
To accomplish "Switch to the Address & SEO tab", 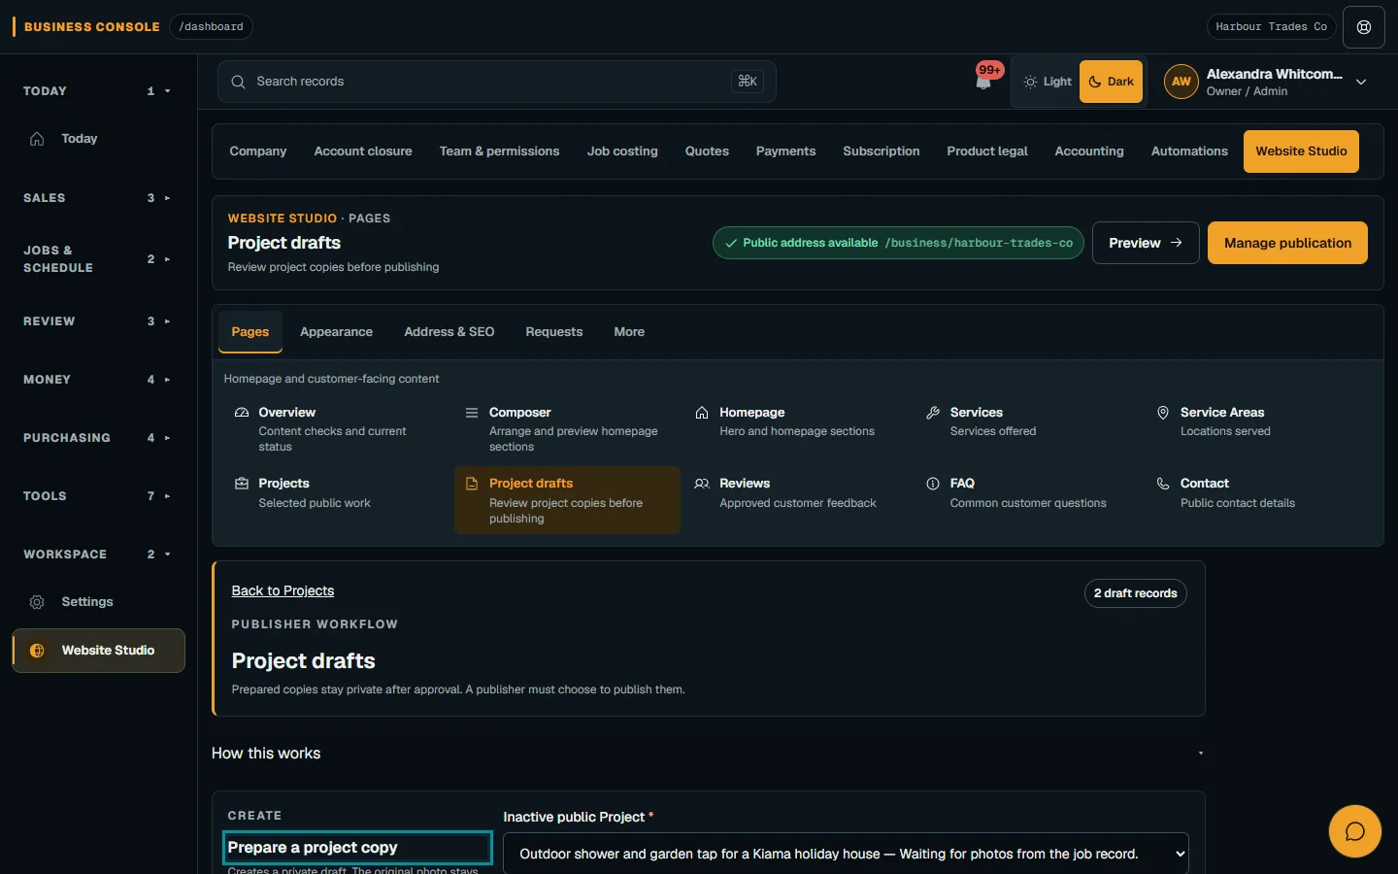I will tap(449, 332).
